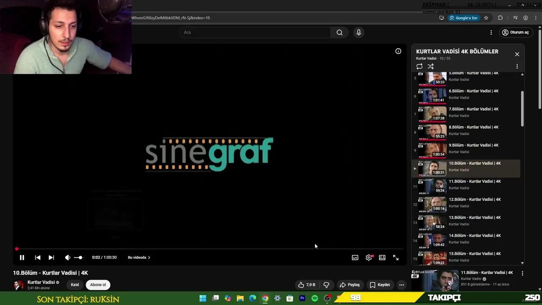
Task: Open Adobe Premiere Pro from taskbar
Action: [x=302, y=298]
